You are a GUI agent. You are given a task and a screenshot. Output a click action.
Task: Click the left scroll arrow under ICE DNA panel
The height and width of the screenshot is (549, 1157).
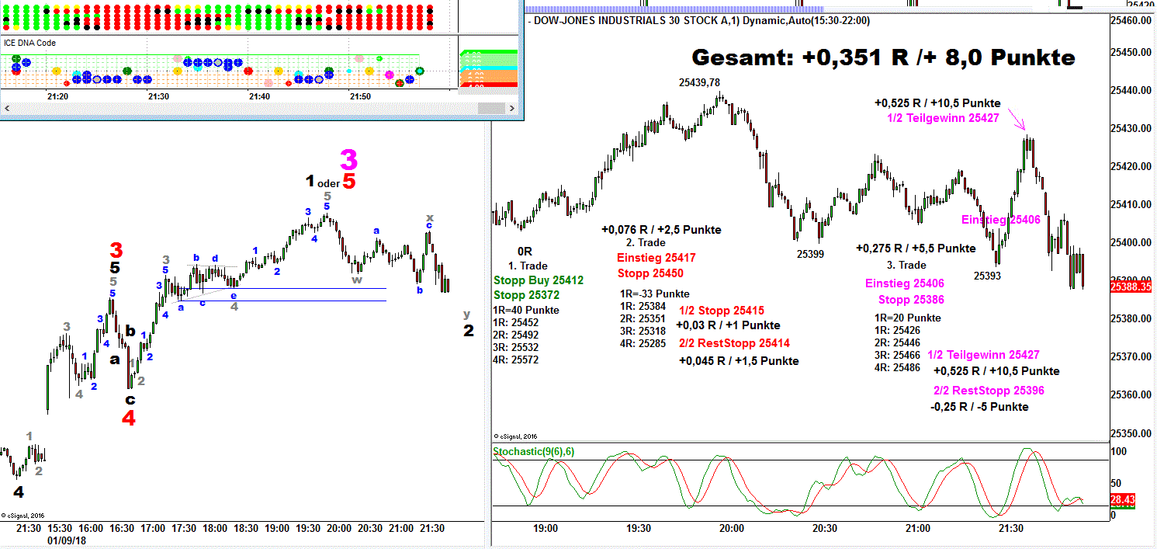[5, 109]
